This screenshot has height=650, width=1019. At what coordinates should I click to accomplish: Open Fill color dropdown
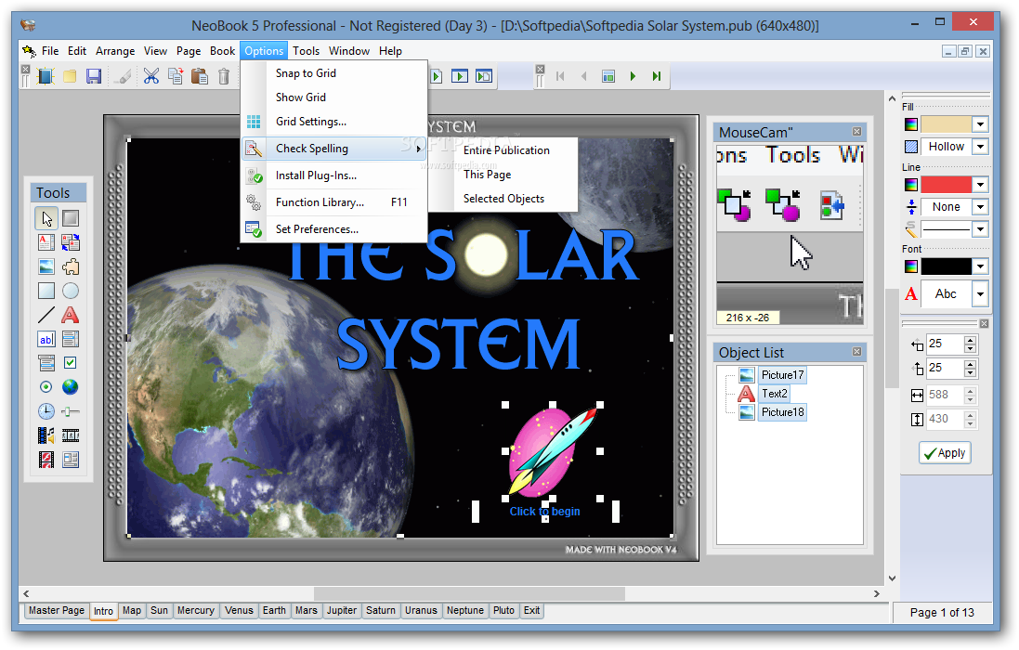tap(980, 124)
